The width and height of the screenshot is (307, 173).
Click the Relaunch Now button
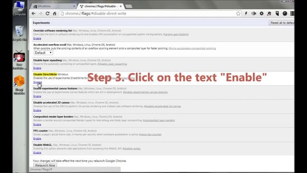(x=45, y=165)
